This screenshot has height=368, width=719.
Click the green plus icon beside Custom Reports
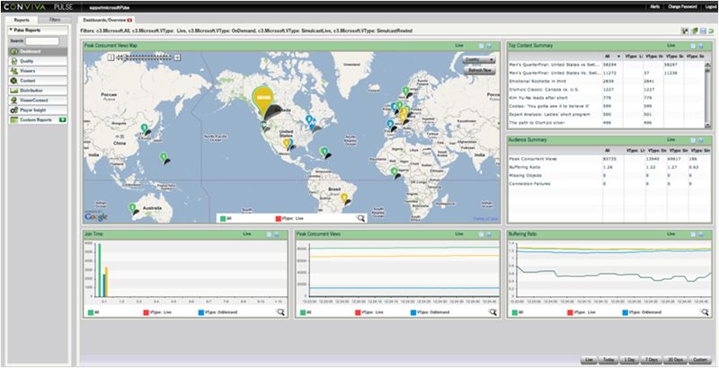62,120
